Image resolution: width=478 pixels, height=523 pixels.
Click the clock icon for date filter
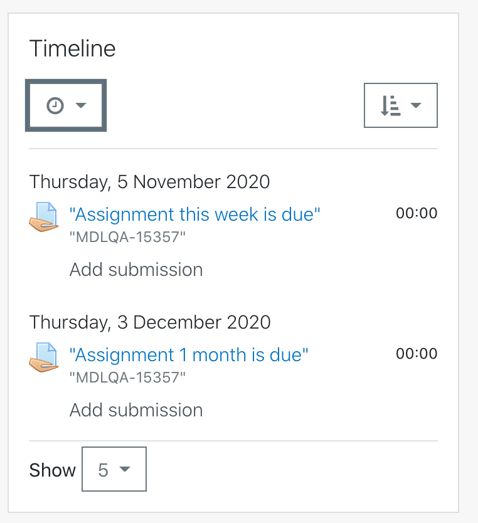(55, 106)
